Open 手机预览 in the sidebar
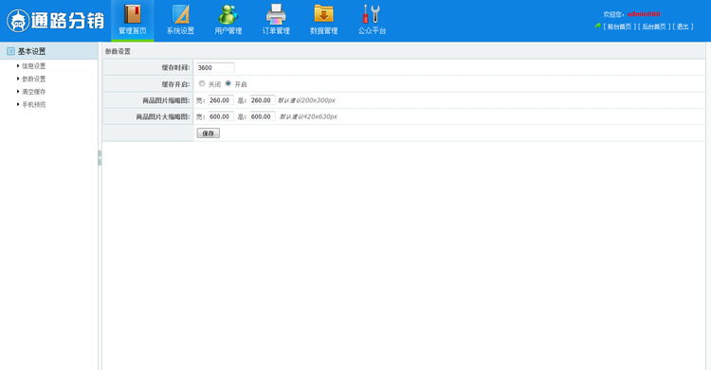This screenshot has width=711, height=370. pos(33,105)
